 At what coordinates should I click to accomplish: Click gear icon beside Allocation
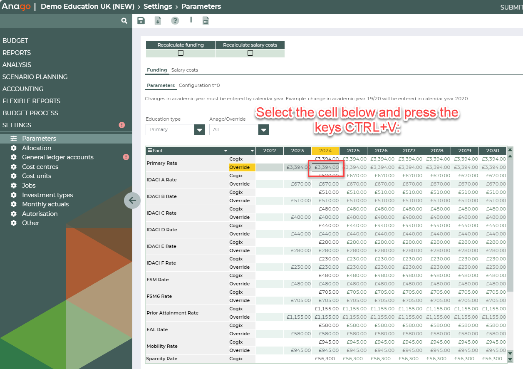14,148
